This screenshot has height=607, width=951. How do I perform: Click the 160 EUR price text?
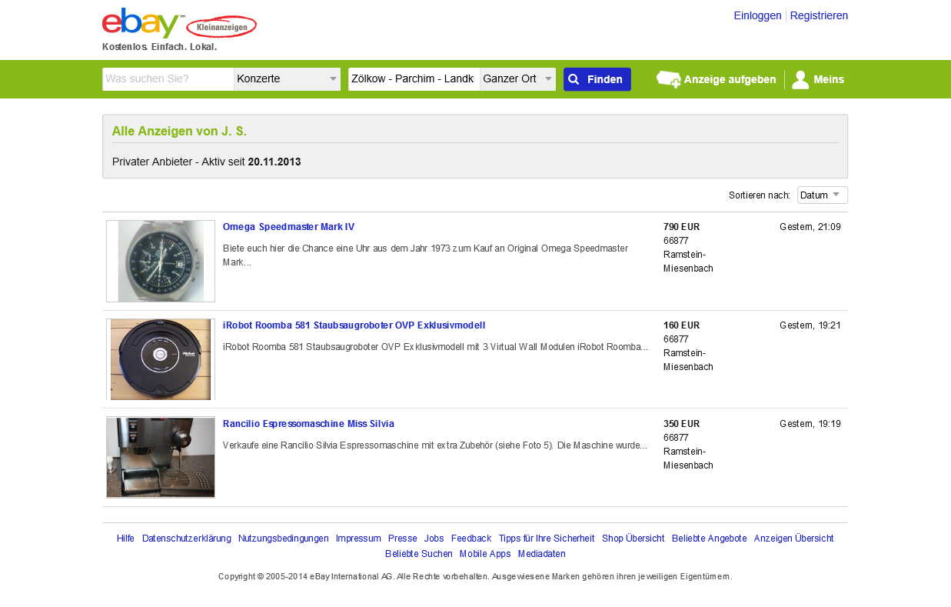(x=682, y=325)
